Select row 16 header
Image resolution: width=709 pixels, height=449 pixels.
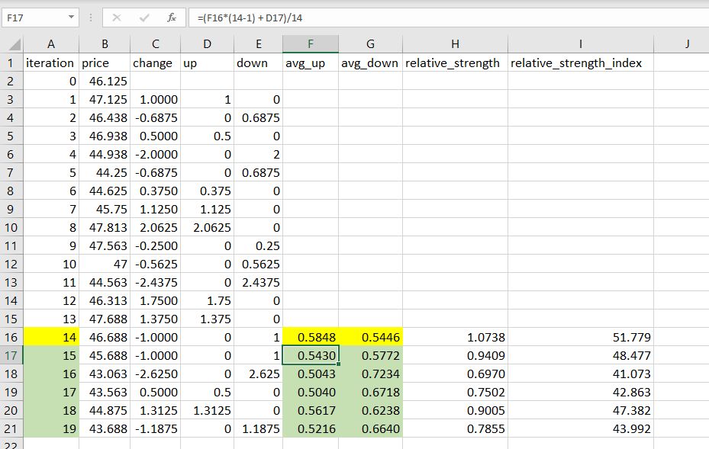coord(11,337)
